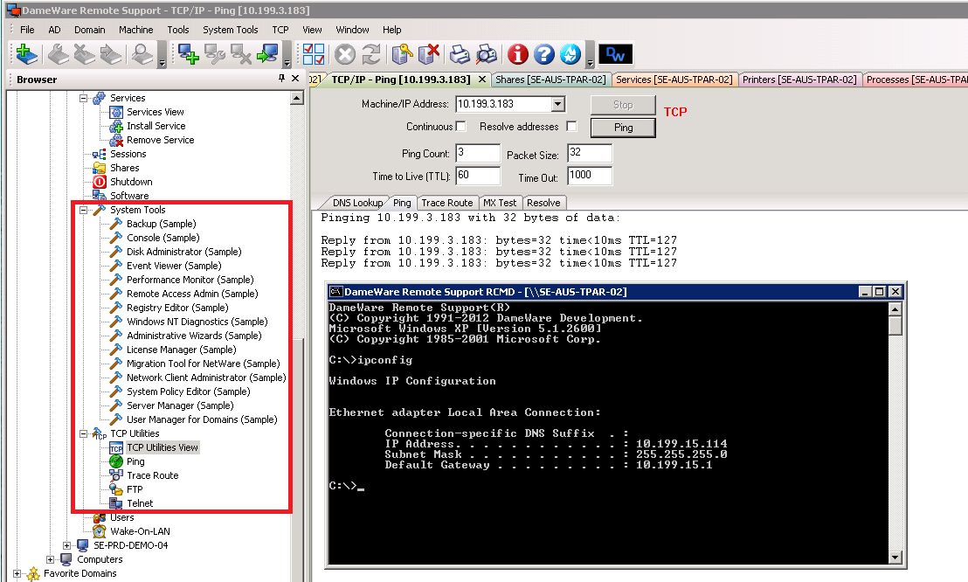Select TCP Utilities View tree item

pos(162,447)
